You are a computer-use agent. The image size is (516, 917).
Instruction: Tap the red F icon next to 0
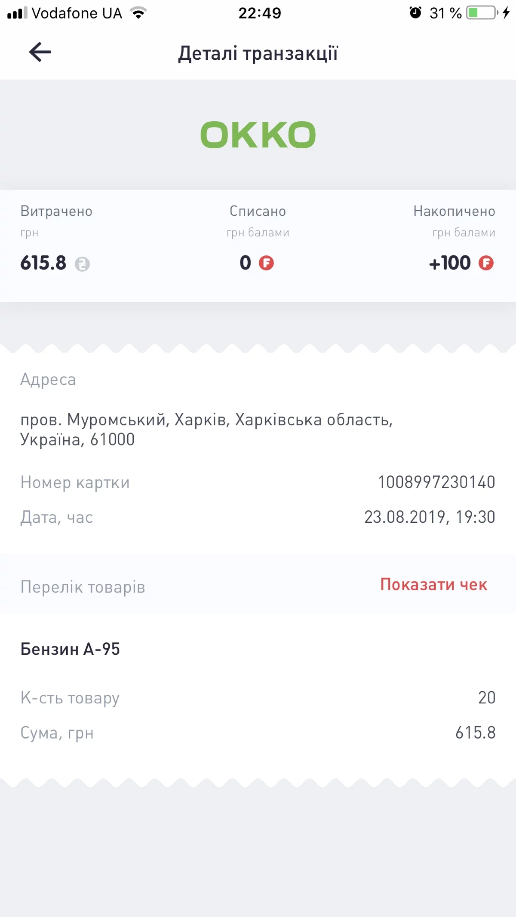[266, 263]
